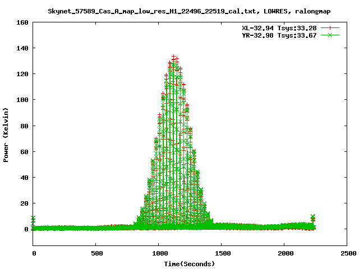Image resolution: width=359 pixels, height=269 pixels.
Task: Click the y-axis tick label 40
Action: [24, 178]
